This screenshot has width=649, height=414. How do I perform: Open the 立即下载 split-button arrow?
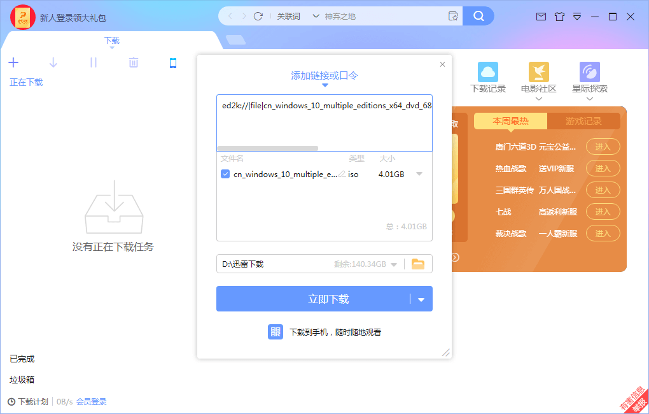click(421, 299)
